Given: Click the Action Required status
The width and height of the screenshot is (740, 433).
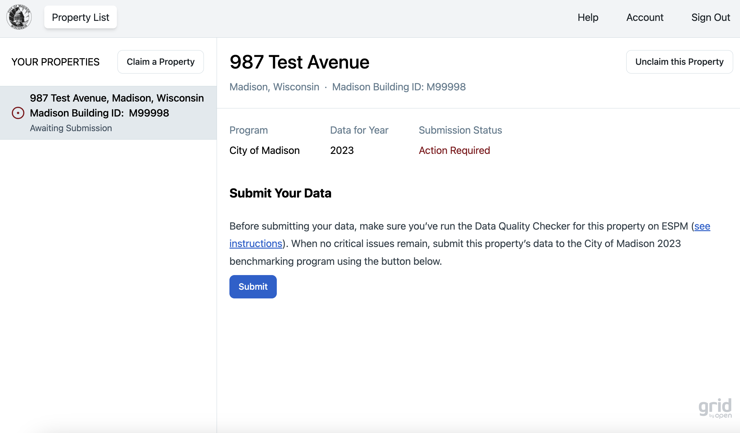Looking at the screenshot, I should [454, 150].
